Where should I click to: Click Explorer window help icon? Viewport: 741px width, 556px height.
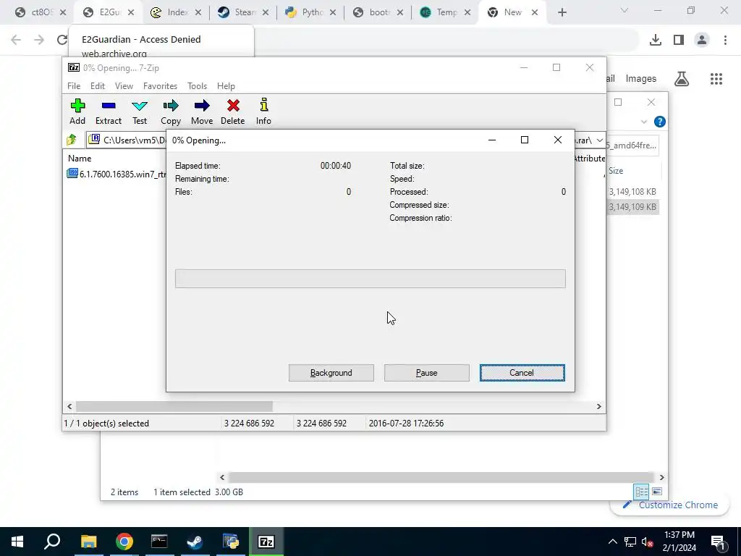660,122
